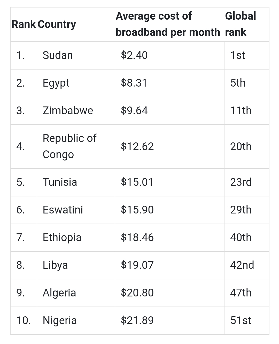This screenshot has height=344, width=279.
Task: Select the 42nd global rank cell
Action: point(246,265)
